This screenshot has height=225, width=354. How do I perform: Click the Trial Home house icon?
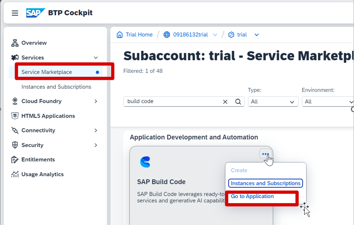click(120, 34)
